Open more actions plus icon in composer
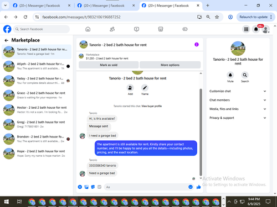Image resolution: width=277 pixels, height=207 pixels. pyautogui.click(x=80, y=187)
